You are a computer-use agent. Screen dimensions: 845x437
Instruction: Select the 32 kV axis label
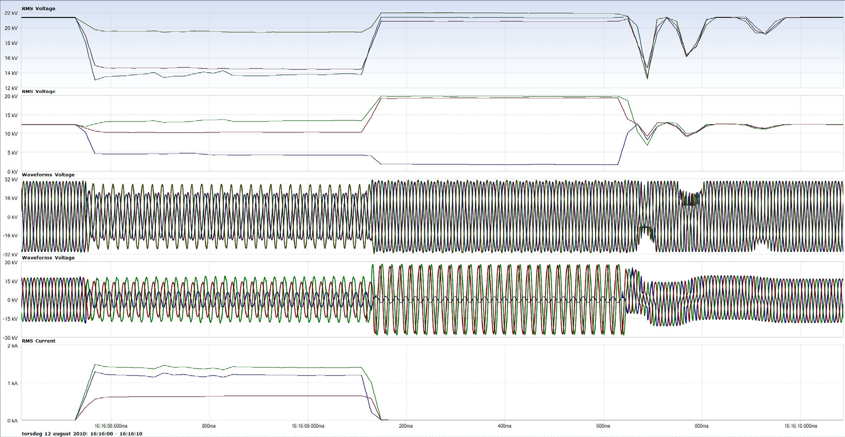tap(11, 180)
